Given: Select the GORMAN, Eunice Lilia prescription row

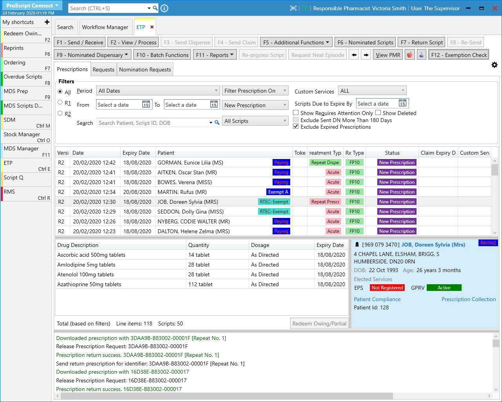Looking at the screenshot, I should point(273,163).
